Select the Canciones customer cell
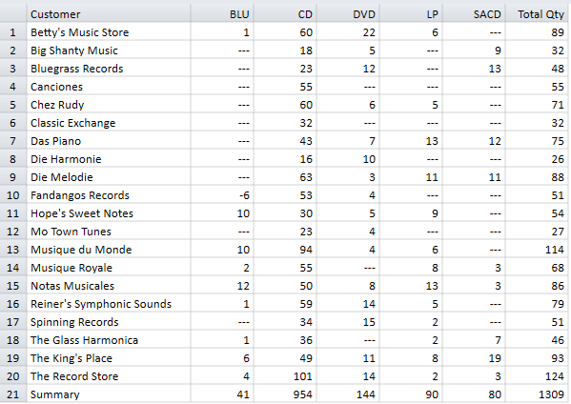571x404 pixels. [x=109, y=87]
